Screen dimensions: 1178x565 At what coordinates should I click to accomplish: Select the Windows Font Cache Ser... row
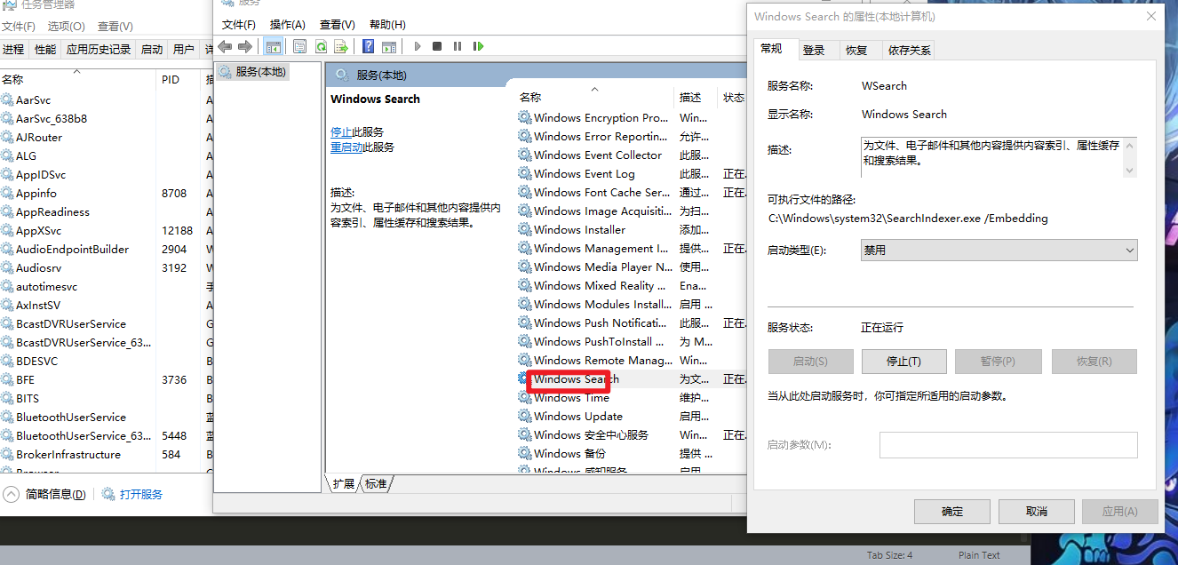coord(632,193)
